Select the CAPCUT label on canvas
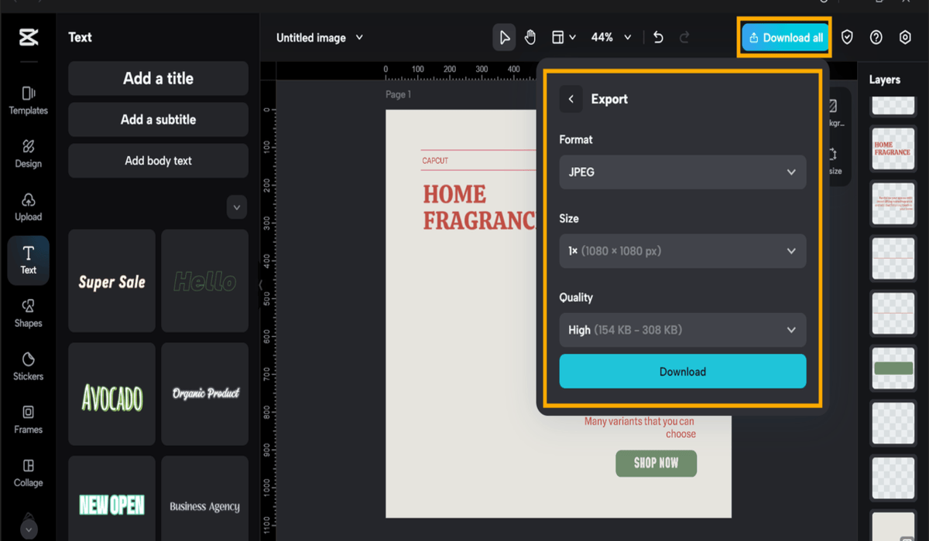 pos(435,161)
